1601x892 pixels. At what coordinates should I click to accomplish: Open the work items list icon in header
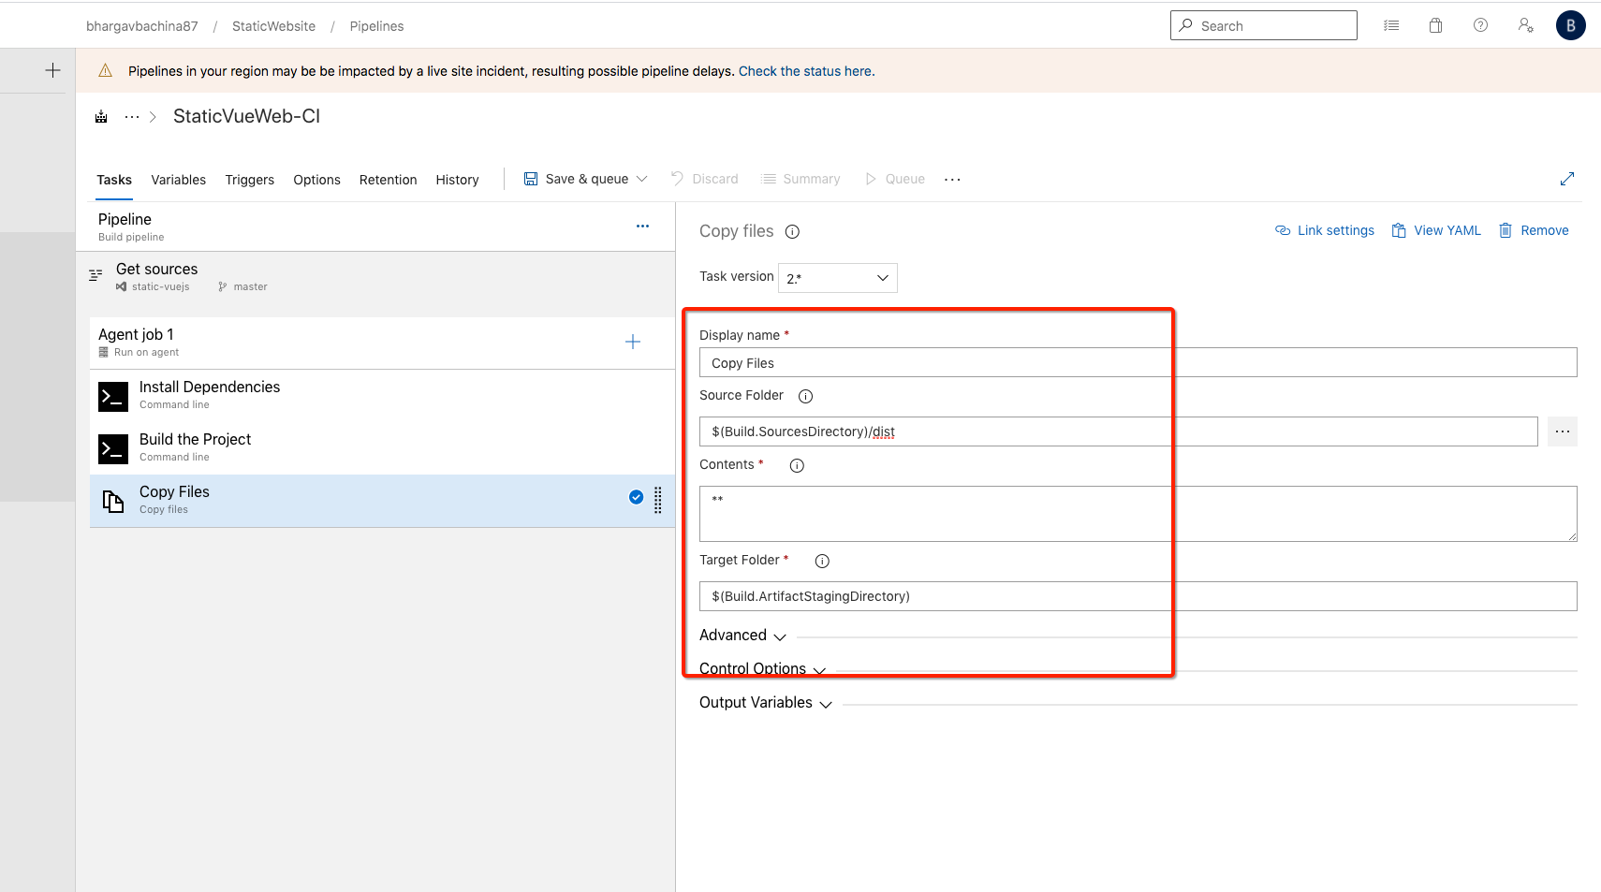1391,25
